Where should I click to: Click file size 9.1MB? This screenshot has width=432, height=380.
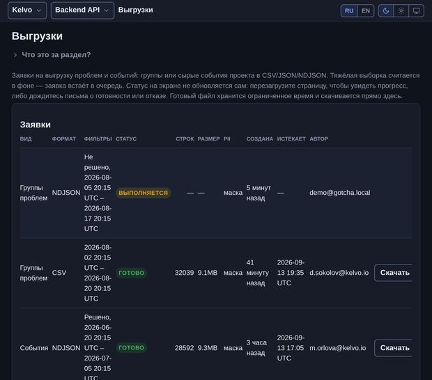point(208,273)
